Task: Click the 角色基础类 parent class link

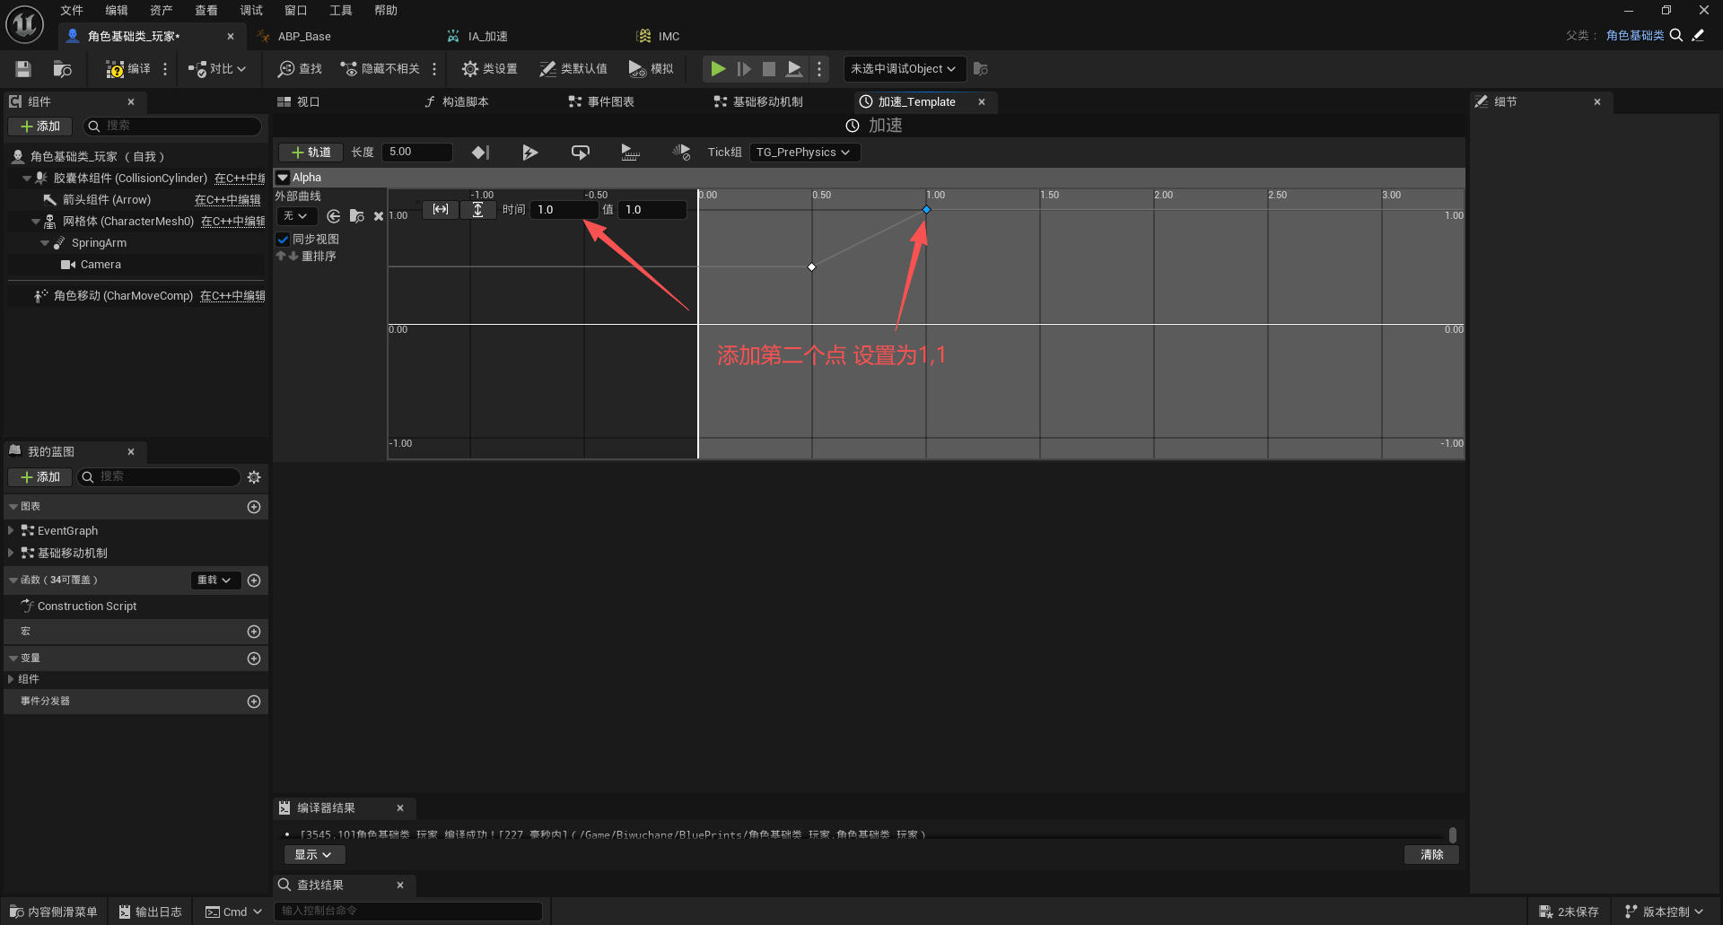Action: point(1634,36)
